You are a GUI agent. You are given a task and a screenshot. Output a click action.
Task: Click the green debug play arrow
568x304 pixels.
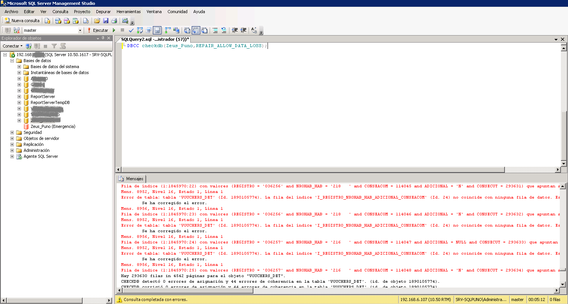tap(114, 30)
